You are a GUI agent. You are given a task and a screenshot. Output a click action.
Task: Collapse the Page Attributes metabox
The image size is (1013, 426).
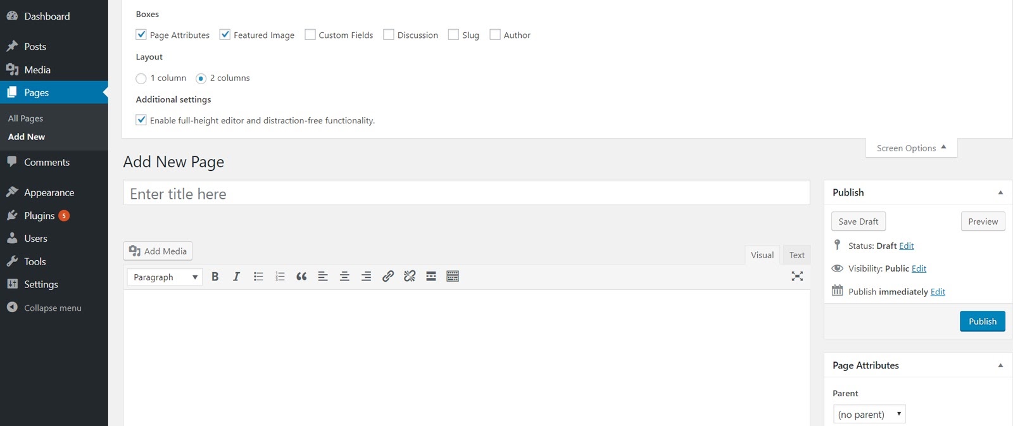(x=1000, y=365)
